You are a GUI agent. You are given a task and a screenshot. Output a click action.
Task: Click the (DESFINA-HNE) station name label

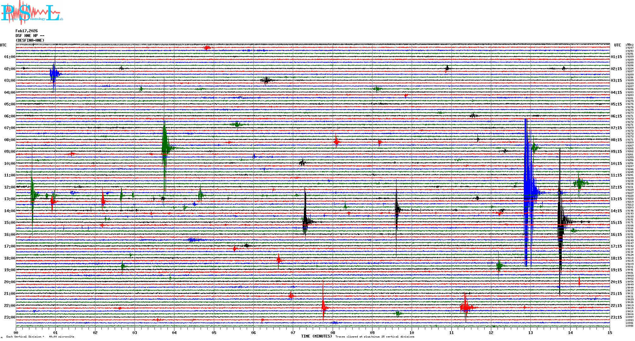click(30, 40)
